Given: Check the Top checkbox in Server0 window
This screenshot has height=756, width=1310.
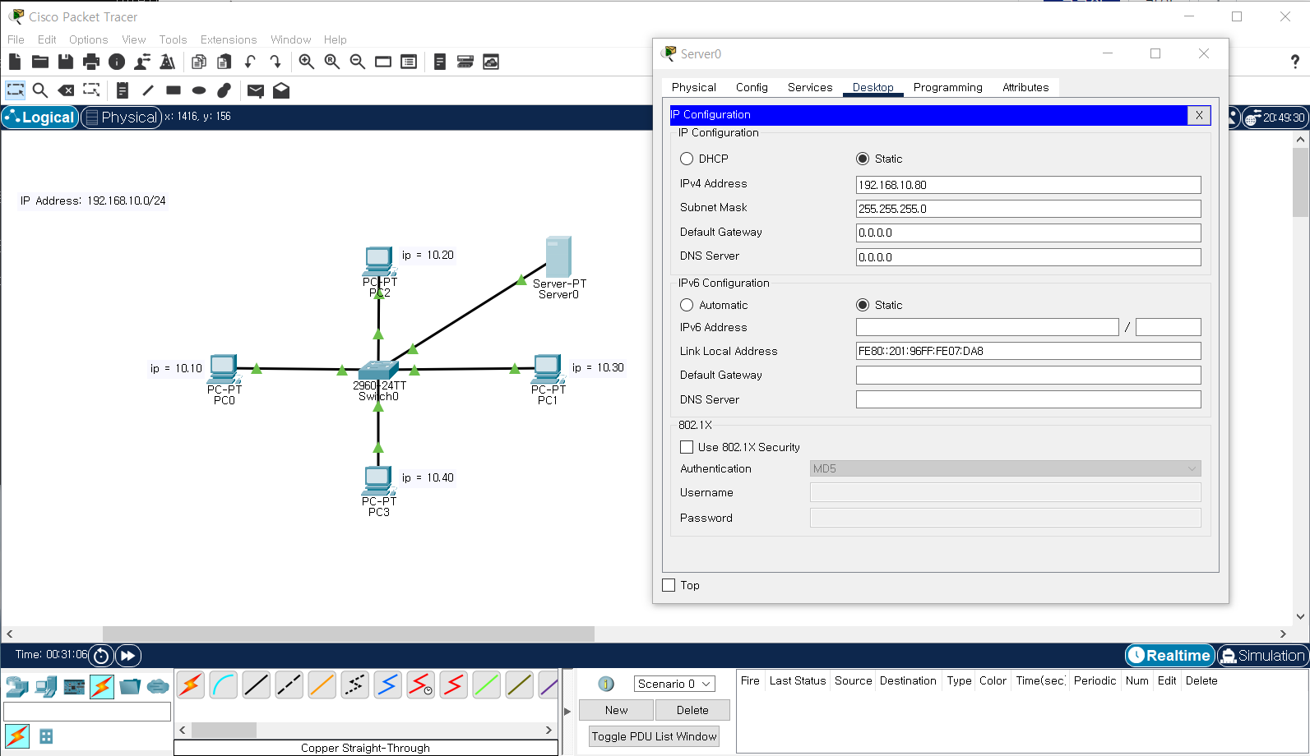Looking at the screenshot, I should (669, 585).
